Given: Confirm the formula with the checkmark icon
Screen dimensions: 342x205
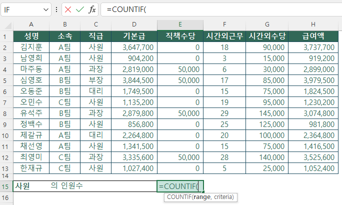Looking at the screenshot, I should click(80, 9).
